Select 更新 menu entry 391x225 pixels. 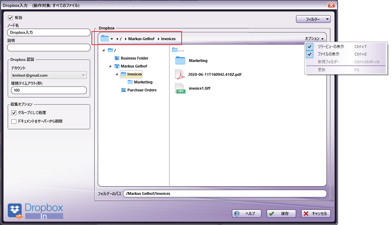coord(346,70)
